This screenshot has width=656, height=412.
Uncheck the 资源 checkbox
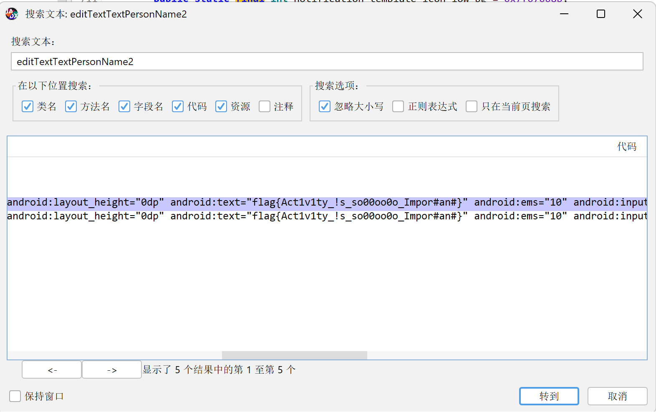pos(221,107)
